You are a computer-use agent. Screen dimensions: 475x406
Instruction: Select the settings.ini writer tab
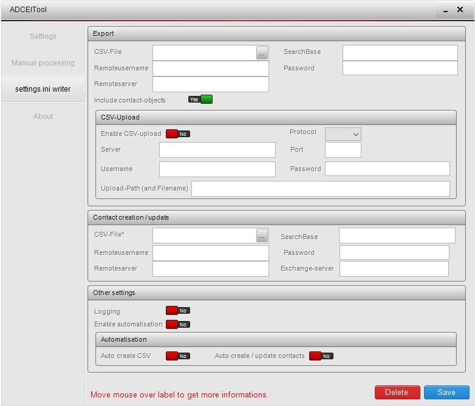(43, 89)
